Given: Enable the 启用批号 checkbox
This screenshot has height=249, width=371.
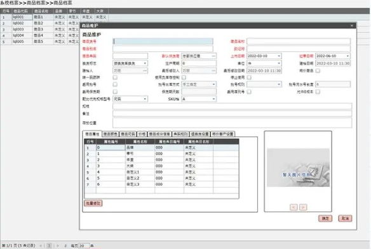Looking at the screenshot, I should coord(115,84).
